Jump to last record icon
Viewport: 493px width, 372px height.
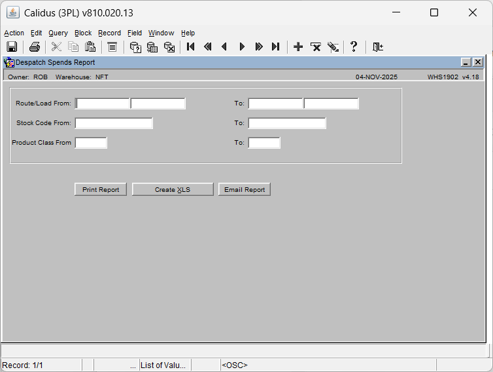(276, 46)
